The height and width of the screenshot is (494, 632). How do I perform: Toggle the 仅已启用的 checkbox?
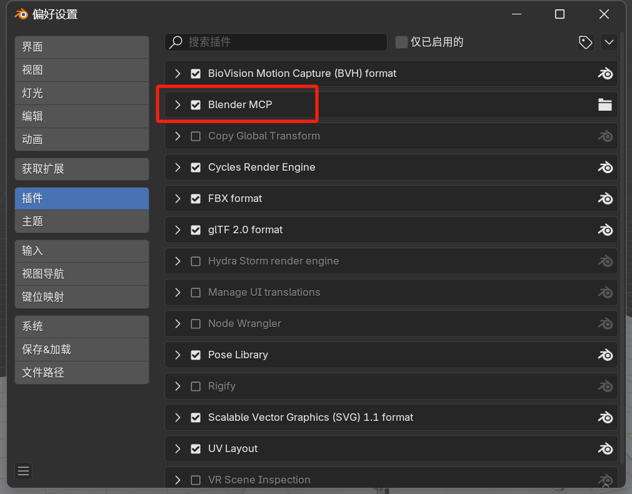[x=401, y=42]
